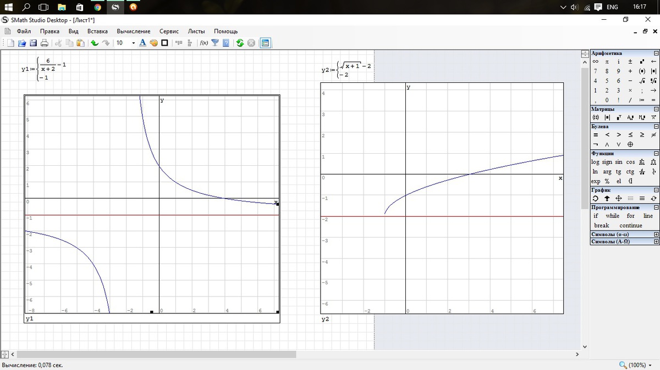Insert the log function

tap(595, 162)
